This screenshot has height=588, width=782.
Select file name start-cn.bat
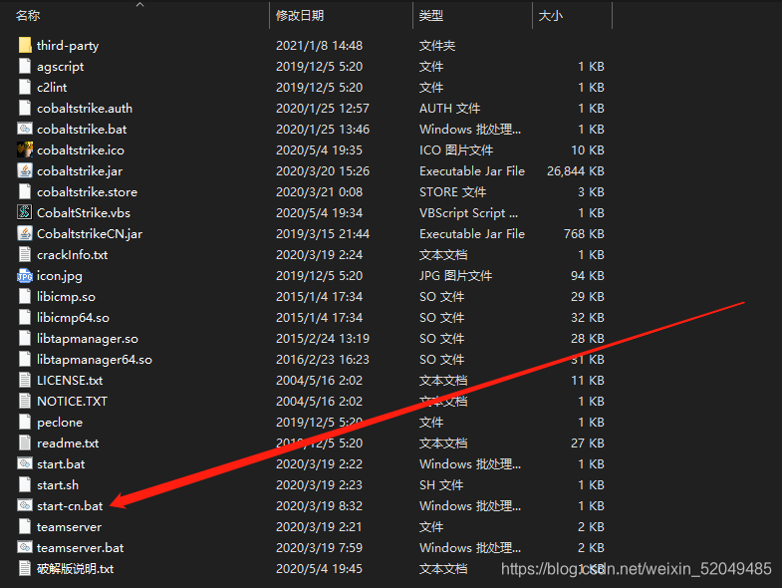(x=70, y=506)
